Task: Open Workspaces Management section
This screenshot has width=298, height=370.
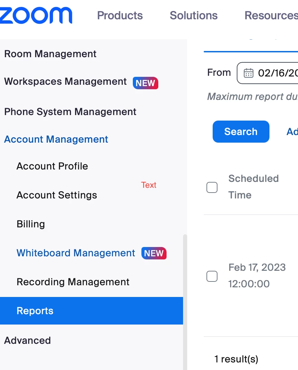Action: pyautogui.click(x=65, y=82)
